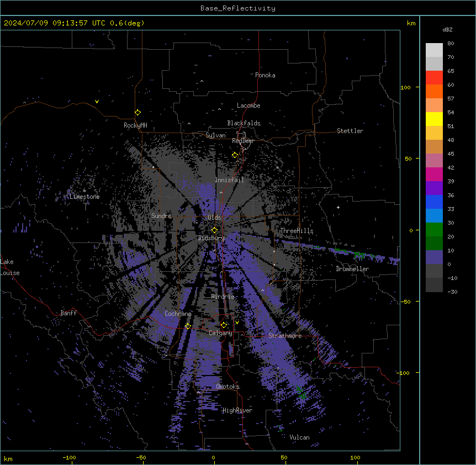The image size is (476, 465).
Task: Click the Banff label
Action: [68, 313]
